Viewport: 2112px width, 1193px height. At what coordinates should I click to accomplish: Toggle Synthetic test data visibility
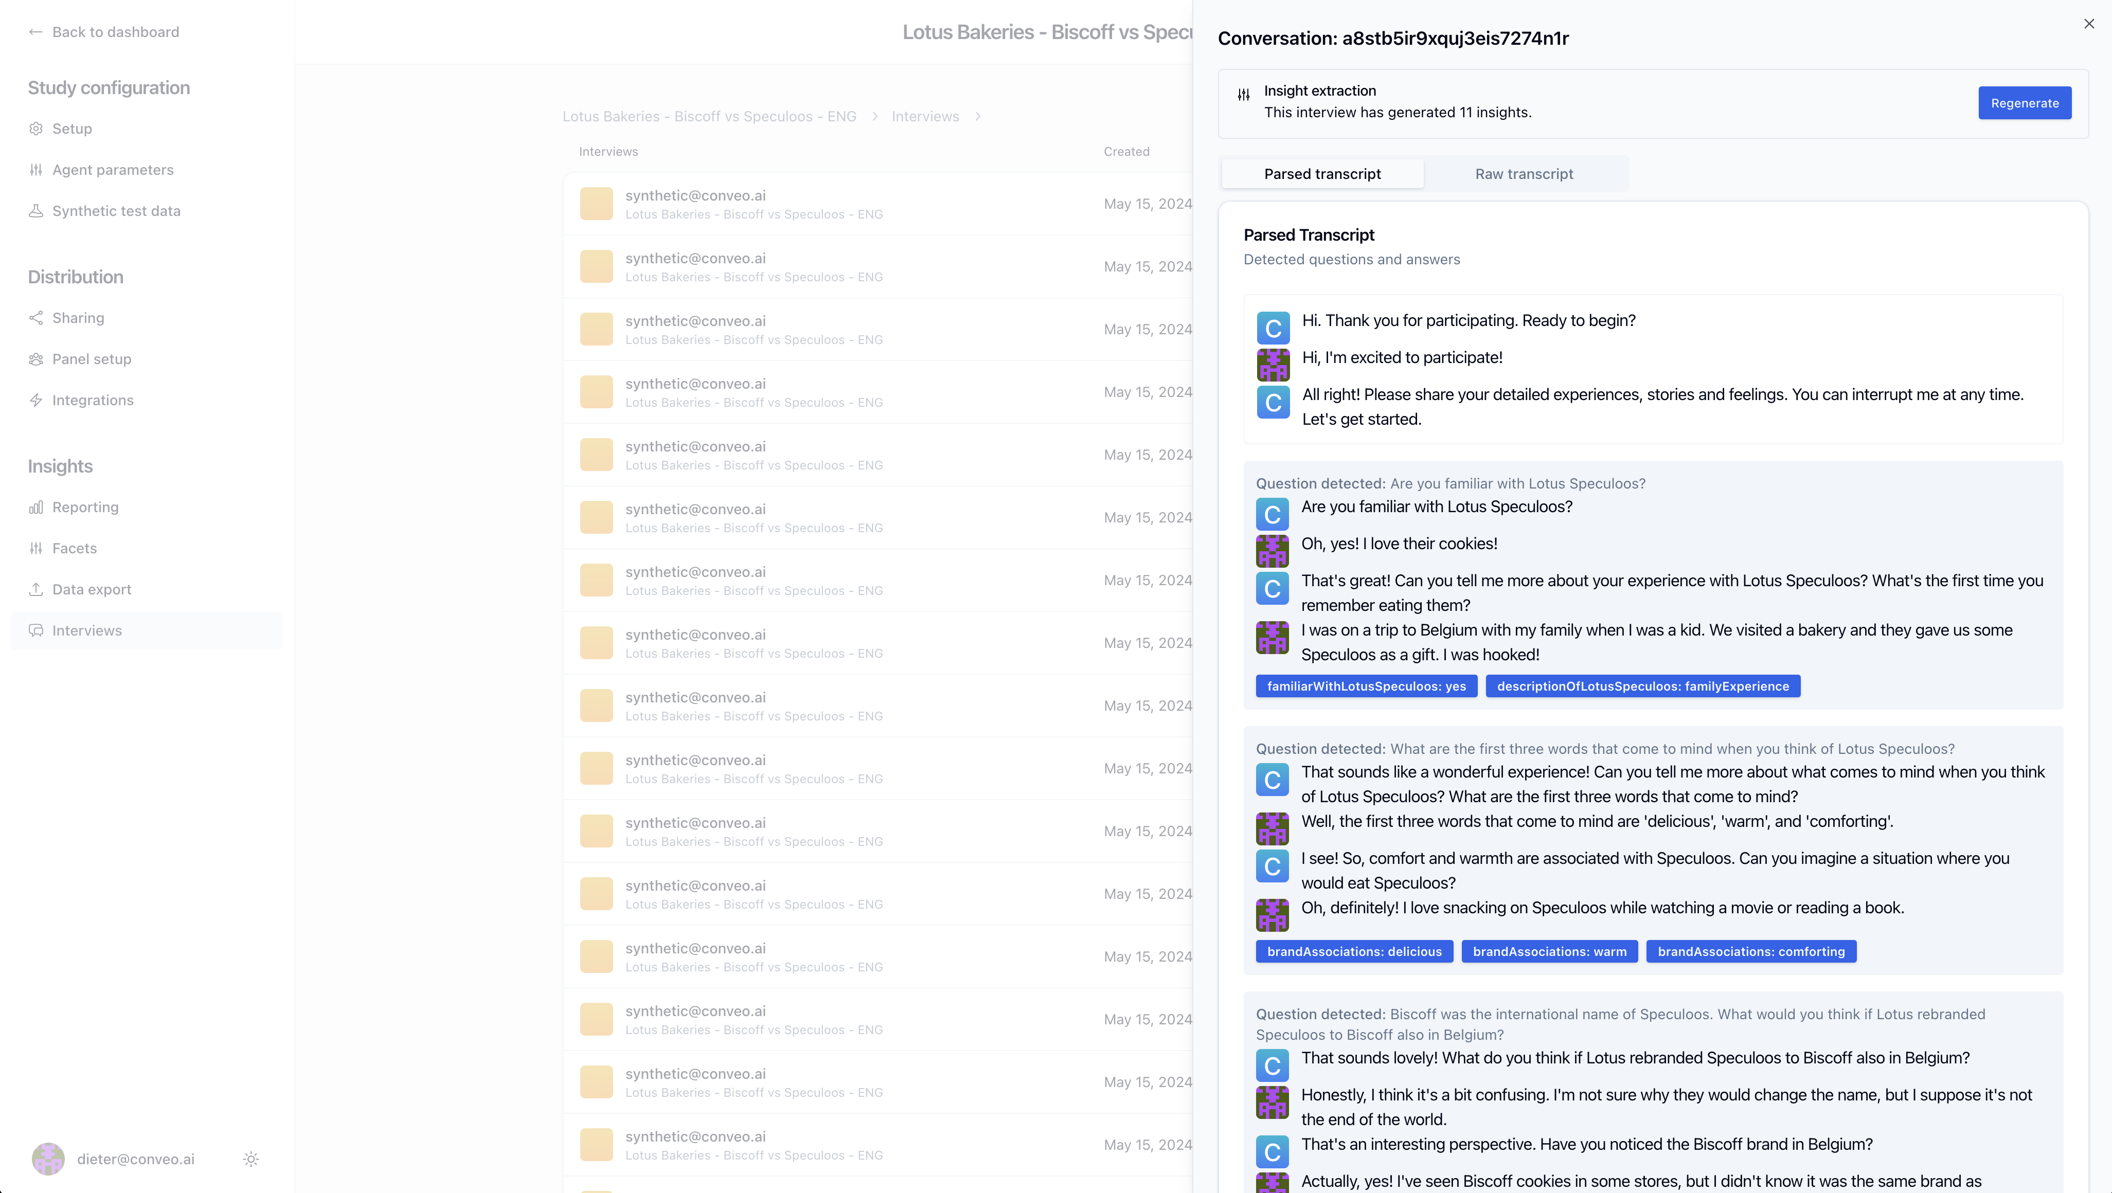(116, 210)
